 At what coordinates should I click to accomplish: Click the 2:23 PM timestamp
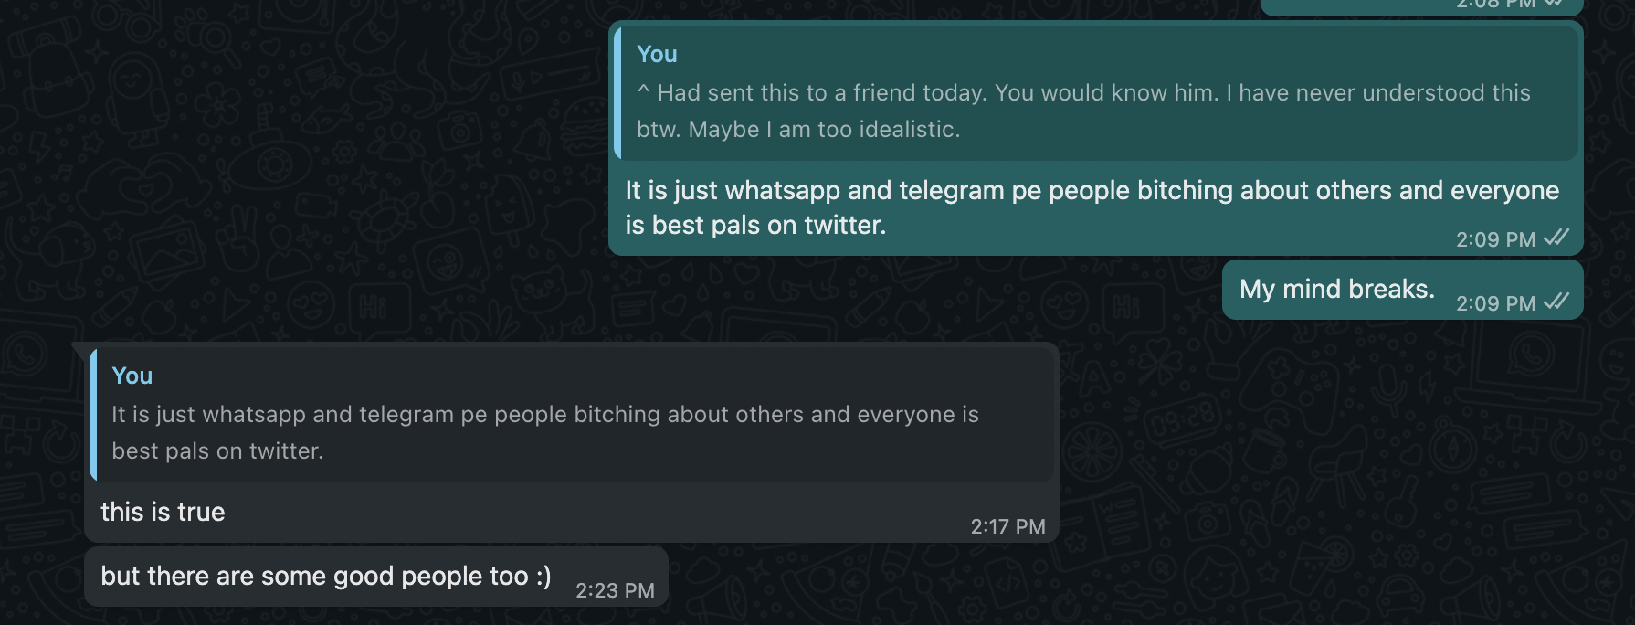coord(615,590)
